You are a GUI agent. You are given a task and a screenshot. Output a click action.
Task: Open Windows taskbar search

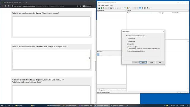pyautogui.click(x=5, y=106)
